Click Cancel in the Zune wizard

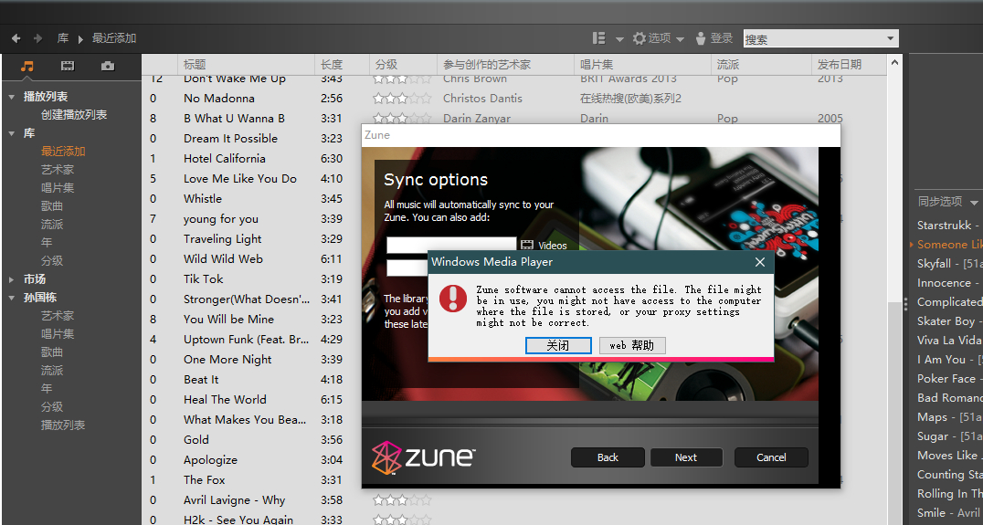[x=771, y=457]
